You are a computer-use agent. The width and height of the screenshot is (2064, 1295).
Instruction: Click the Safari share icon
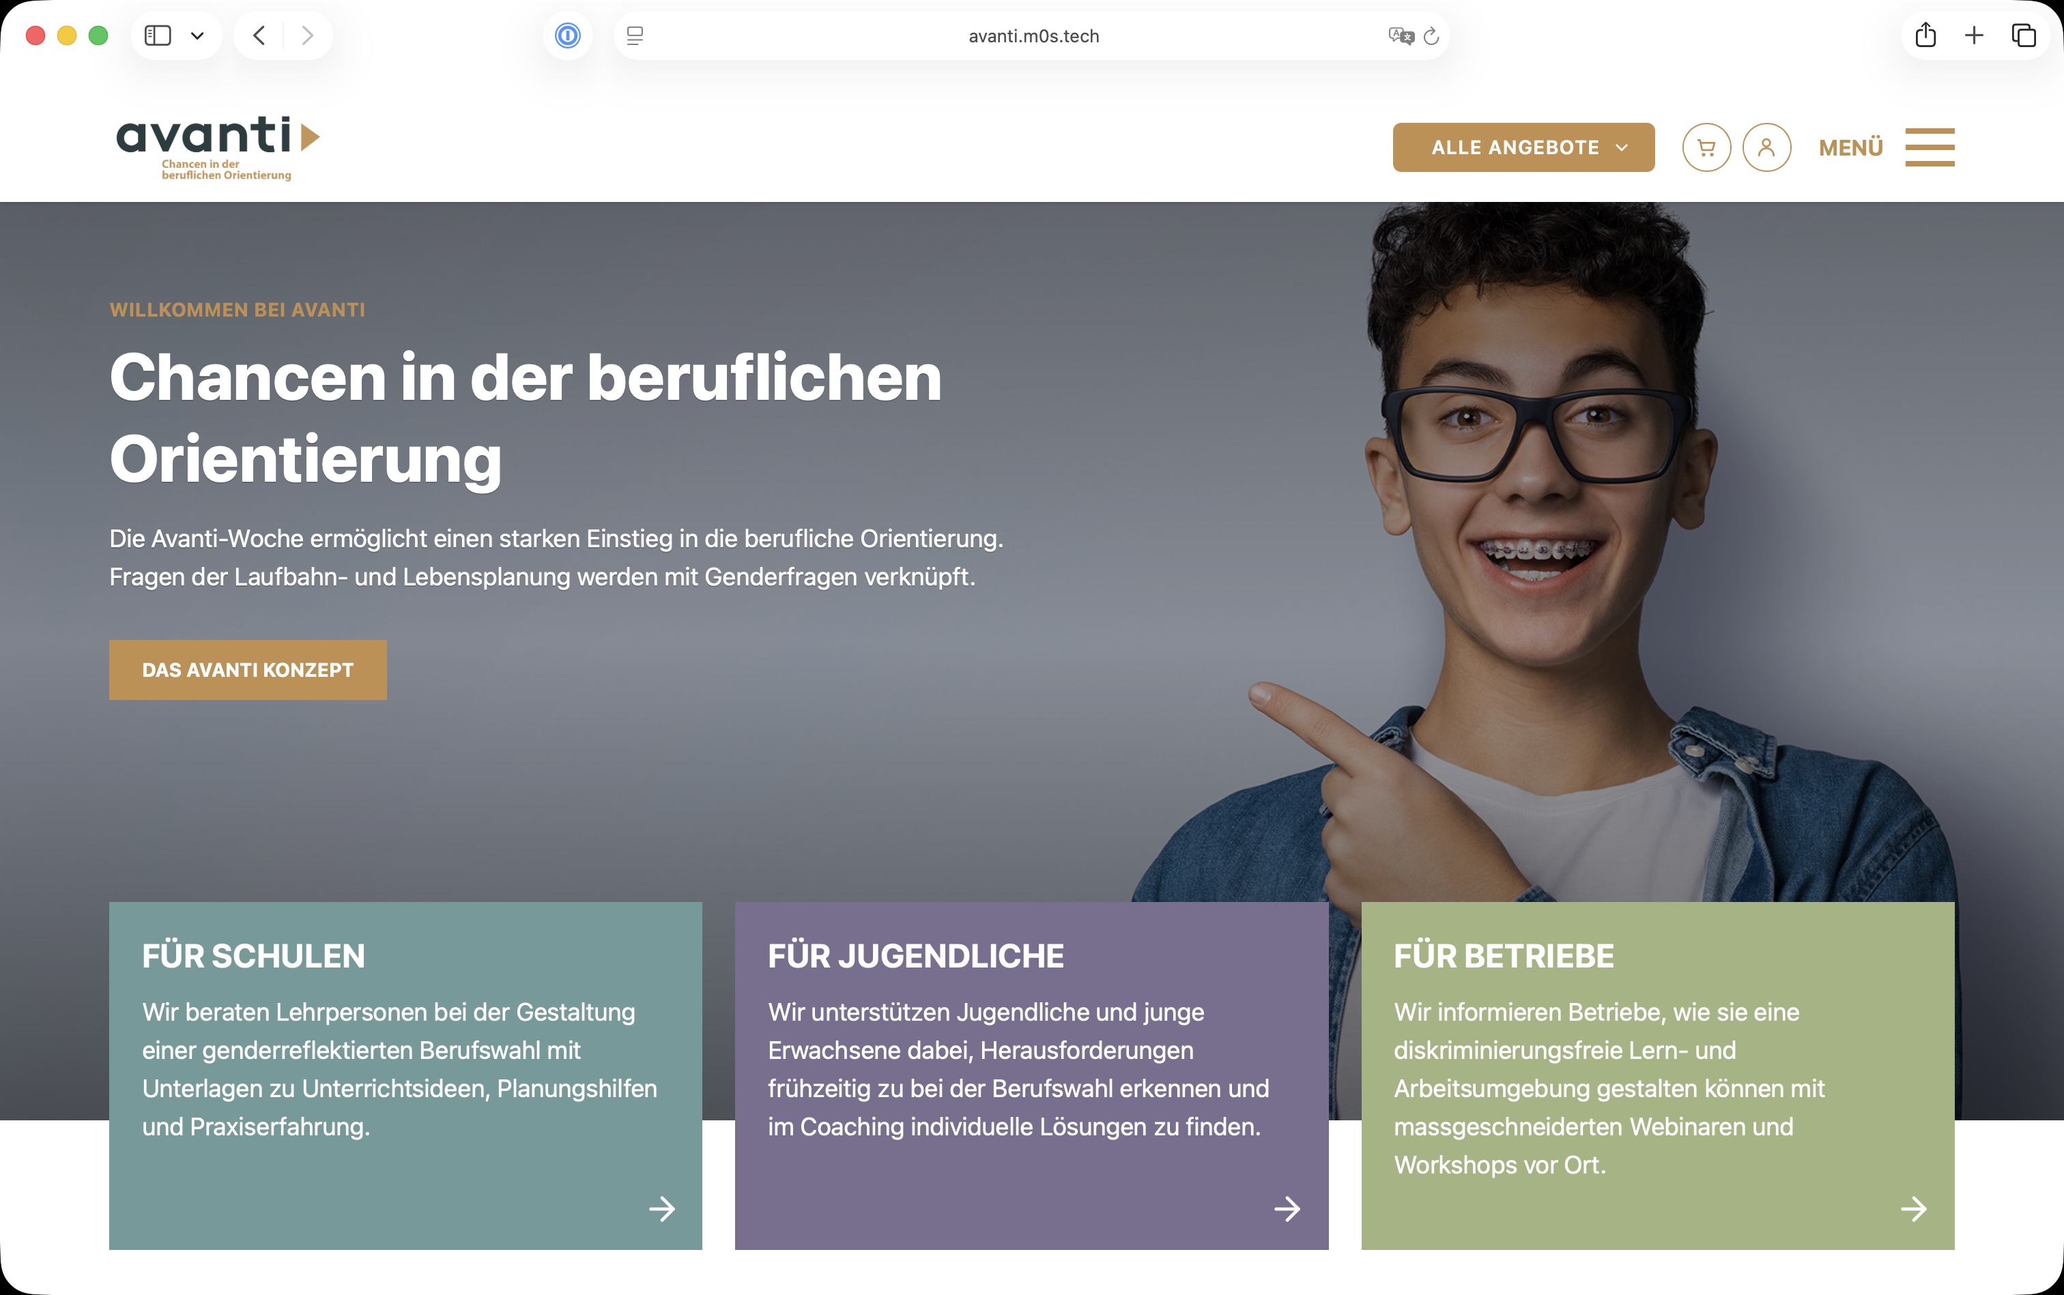click(x=1925, y=34)
